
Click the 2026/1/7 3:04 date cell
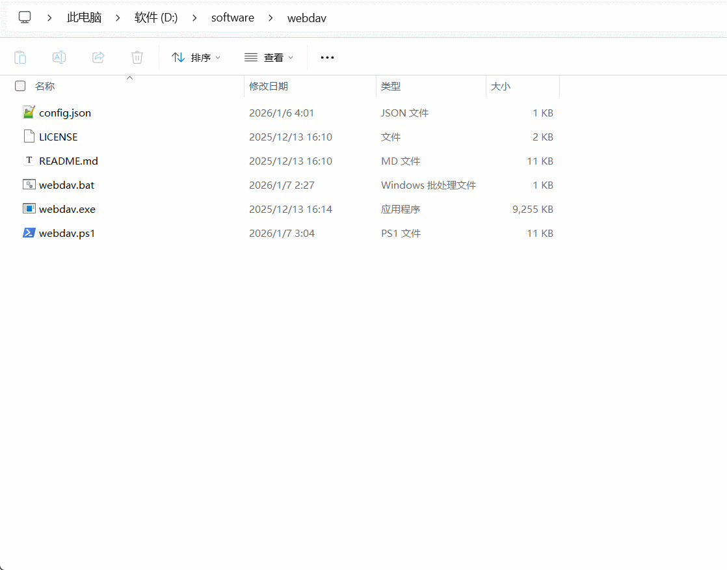pos(282,234)
